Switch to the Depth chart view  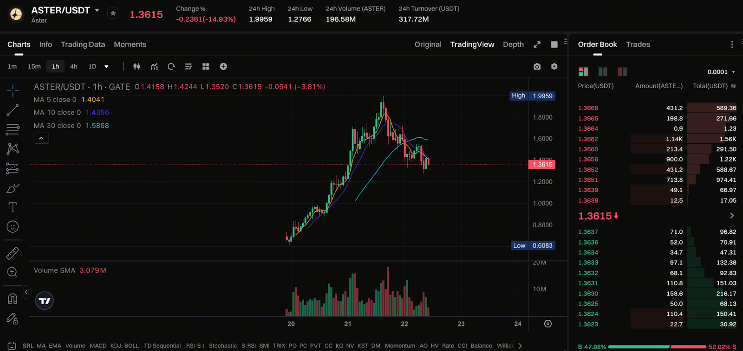(x=513, y=45)
